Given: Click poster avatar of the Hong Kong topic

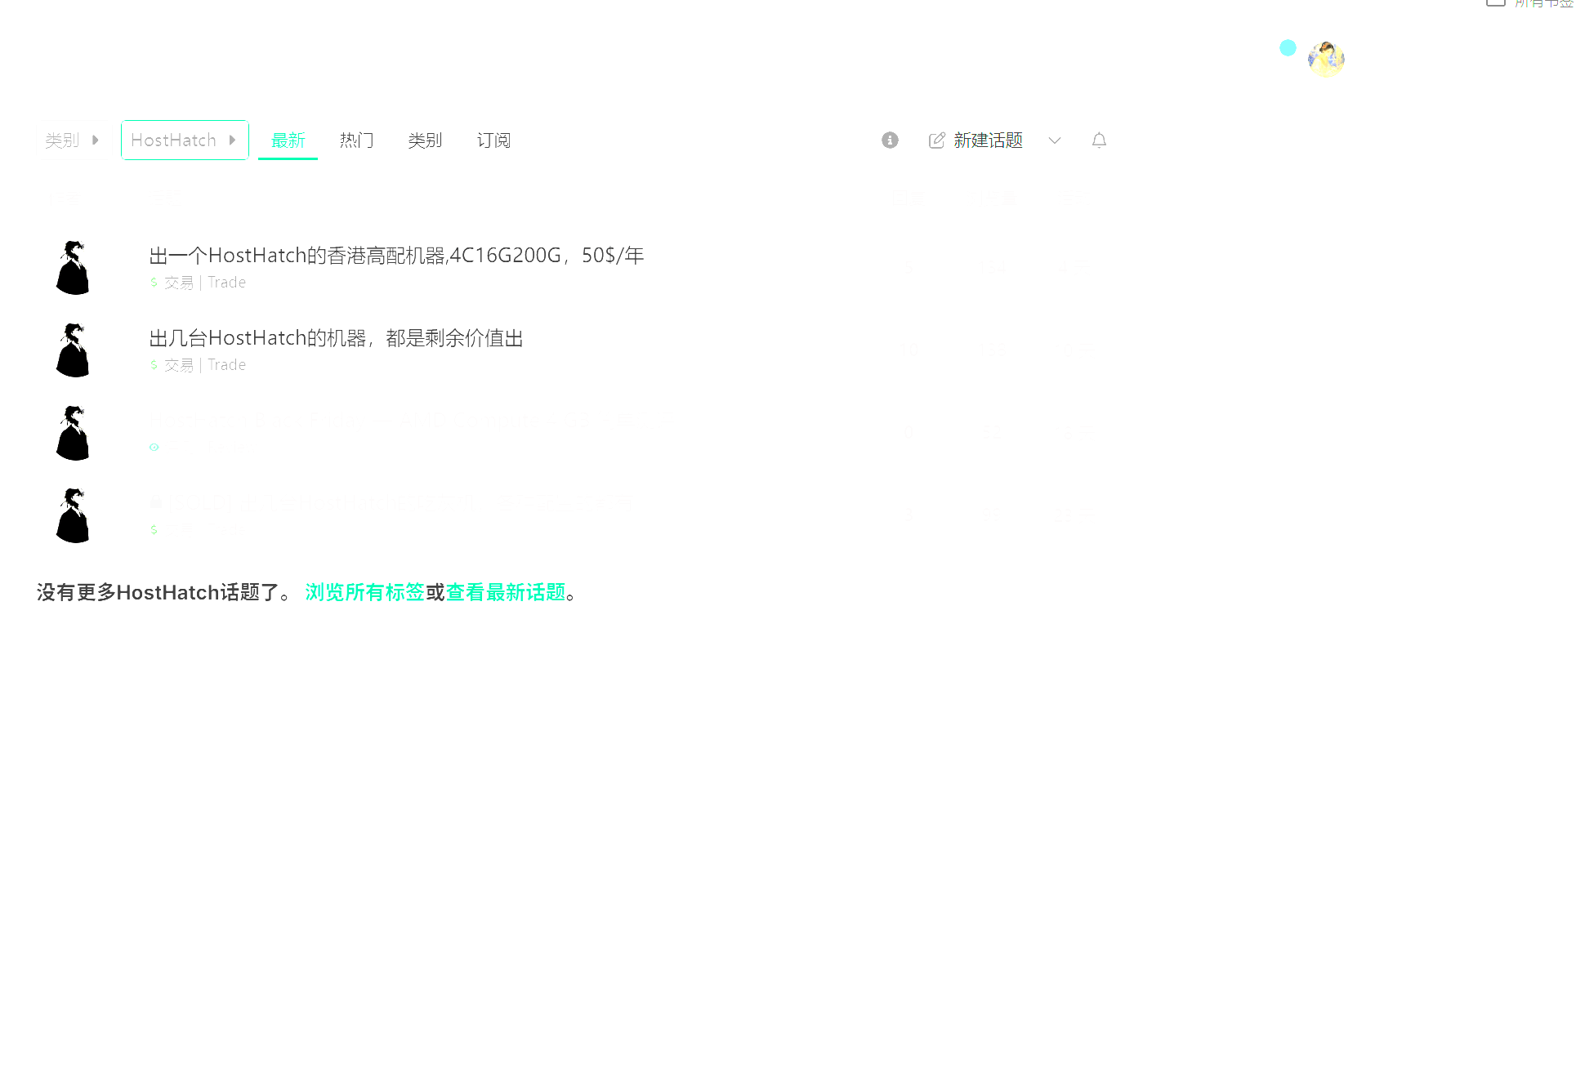Looking at the screenshot, I should (x=74, y=268).
